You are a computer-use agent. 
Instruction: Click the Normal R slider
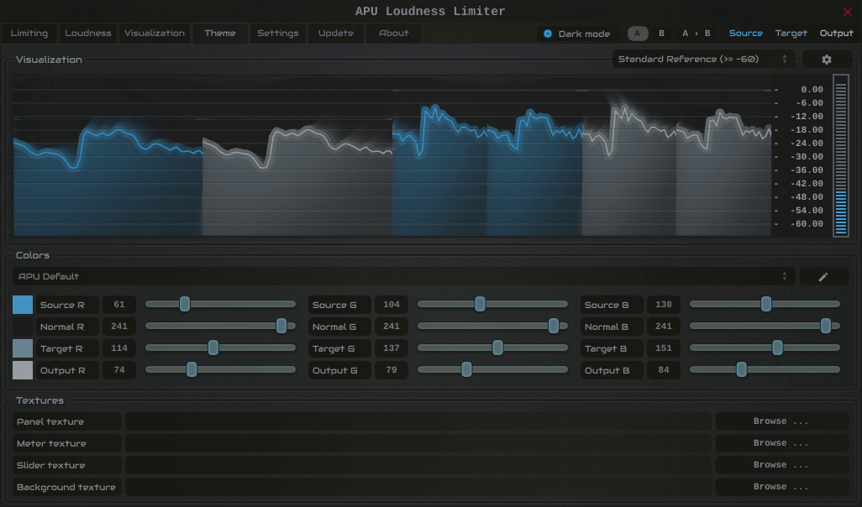[x=220, y=327]
